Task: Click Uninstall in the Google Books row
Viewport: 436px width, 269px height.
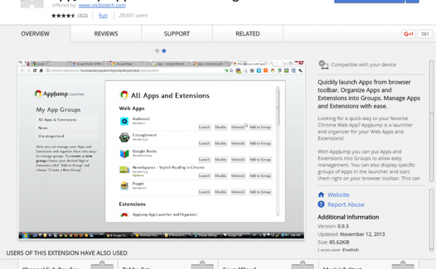Action: pyautogui.click(x=238, y=159)
